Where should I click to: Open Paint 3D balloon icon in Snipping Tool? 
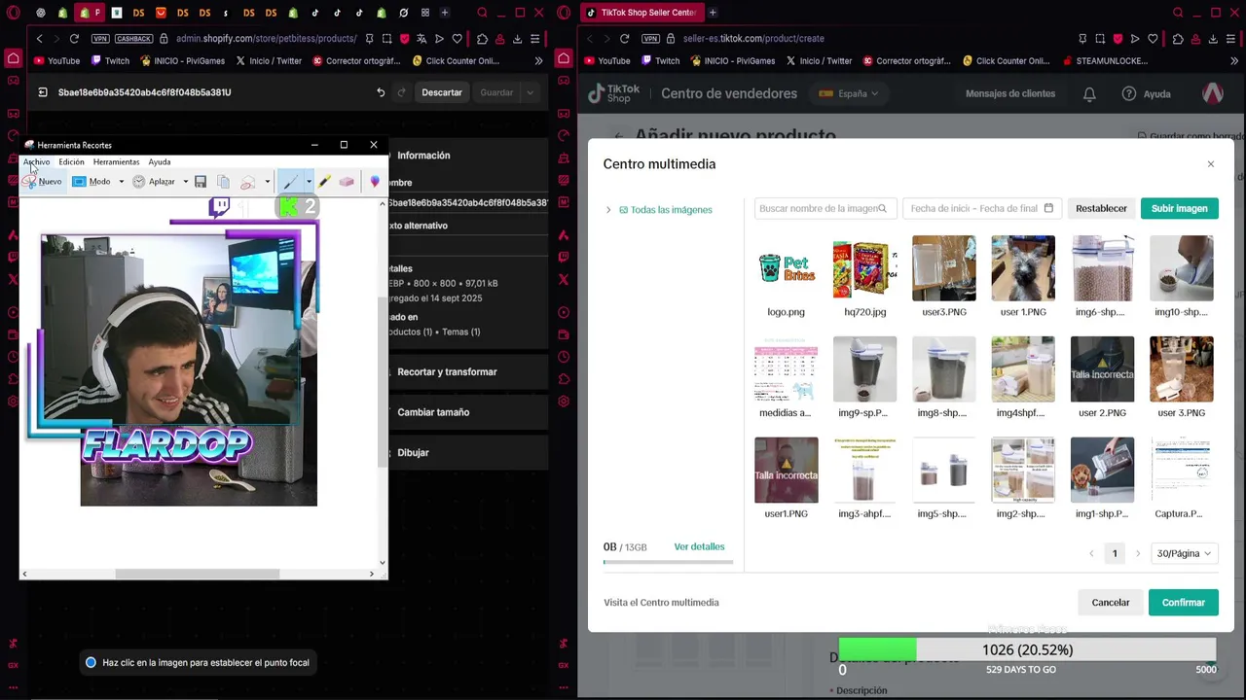coord(375,182)
